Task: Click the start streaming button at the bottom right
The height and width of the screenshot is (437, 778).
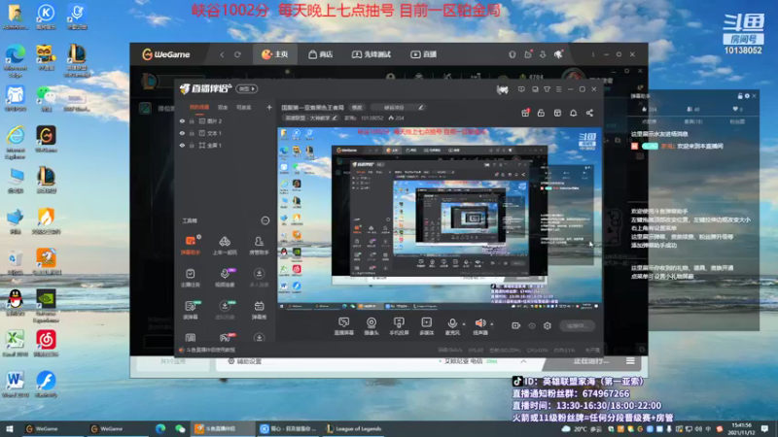Action: tap(578, 325)
